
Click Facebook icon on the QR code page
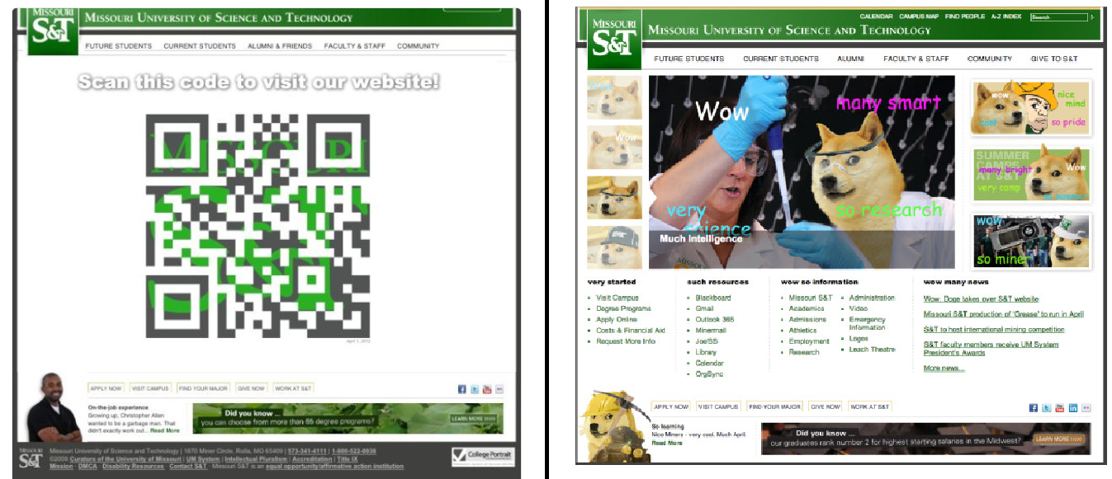point(462,389)
